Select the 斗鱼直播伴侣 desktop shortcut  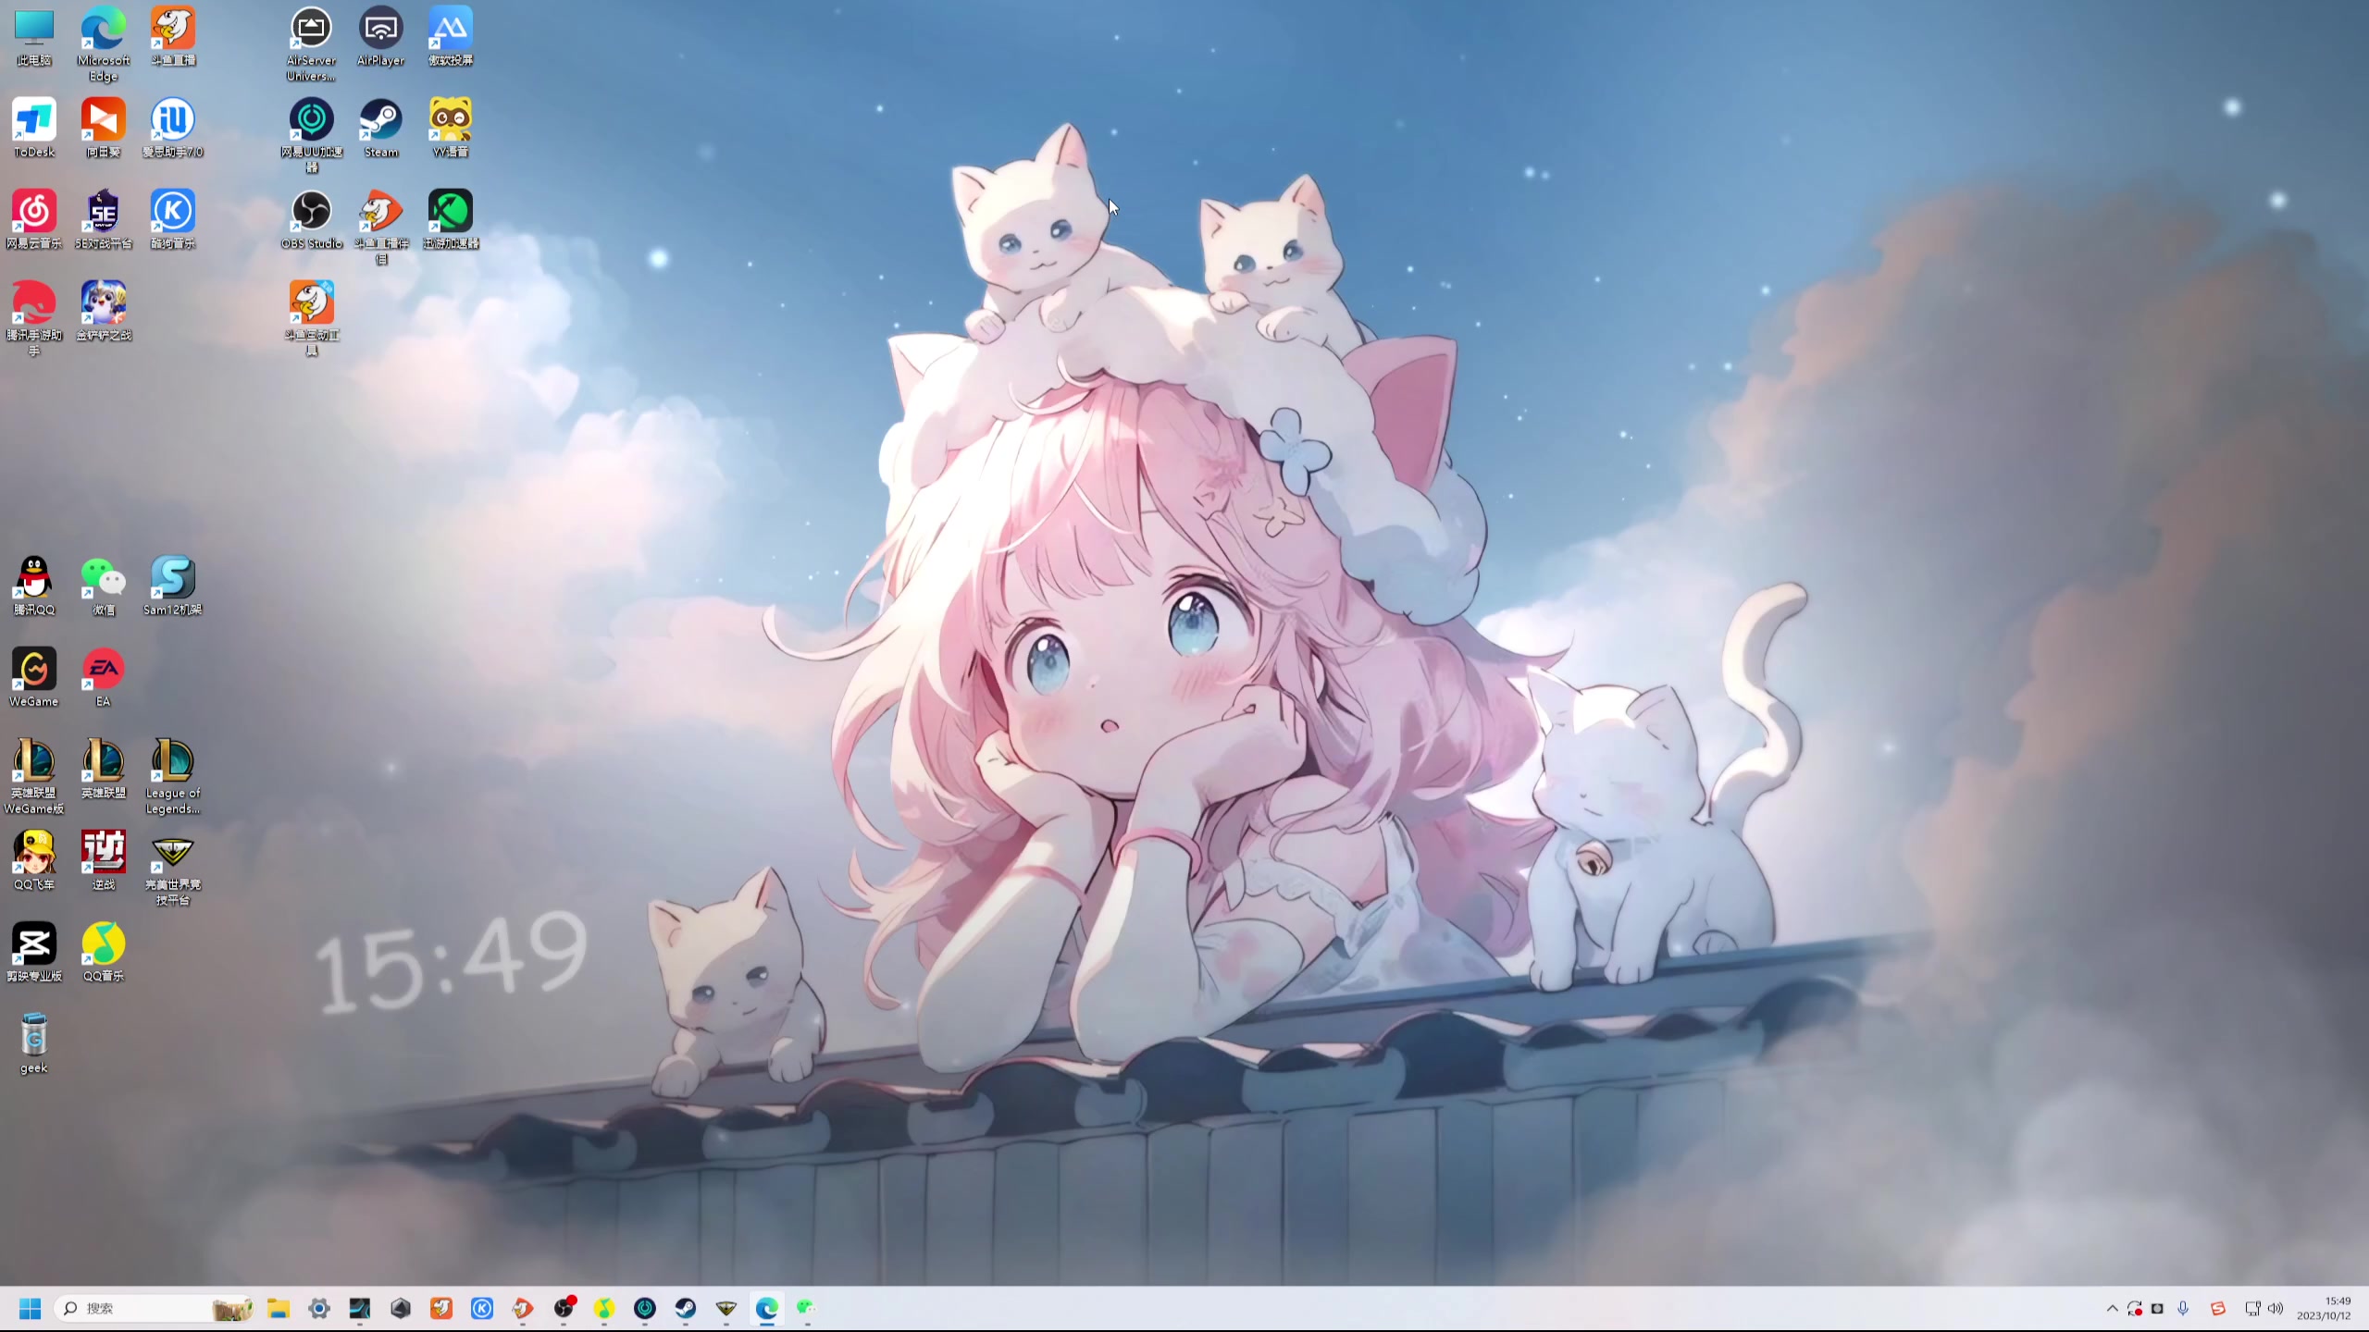pyautogui.click(x=381, y=228)
